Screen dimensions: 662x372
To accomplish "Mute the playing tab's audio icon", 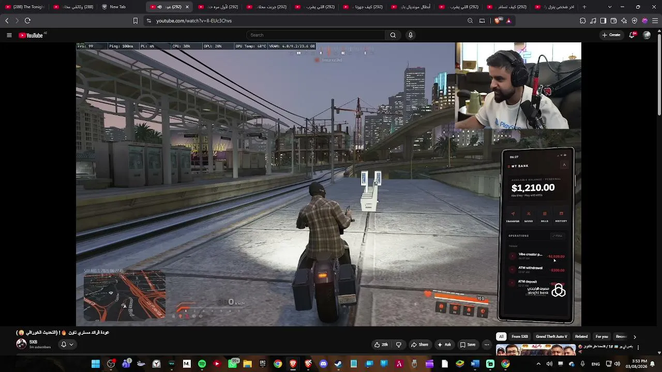I will (x=159, y=7).
